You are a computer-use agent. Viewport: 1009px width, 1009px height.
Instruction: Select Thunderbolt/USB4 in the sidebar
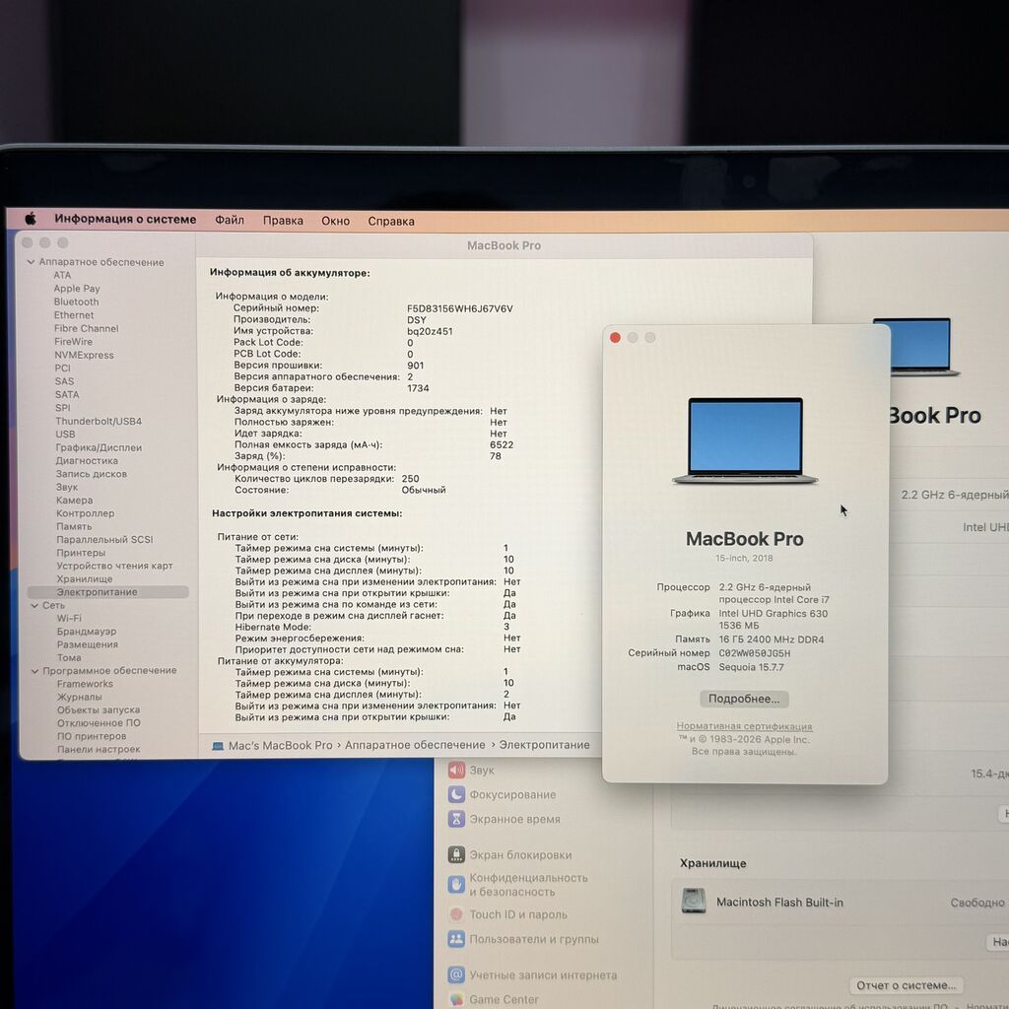(x=99, y=422)
